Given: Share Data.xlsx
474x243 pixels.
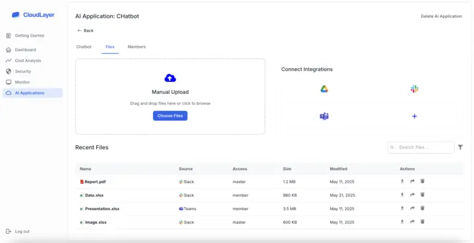Looking at the screenshot, I should pyautogui.click(x=412, y=195).
